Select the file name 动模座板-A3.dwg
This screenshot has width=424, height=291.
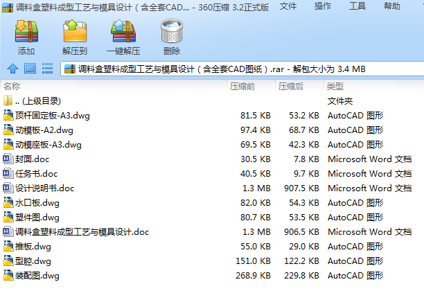pos(48,145)
